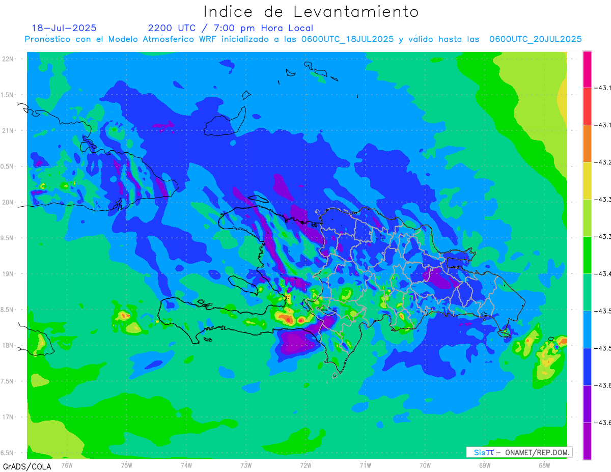Click the 'ONAMET/REP.DOM.' attribution box
The image size is (611, 472).
[x=519, y=452]
